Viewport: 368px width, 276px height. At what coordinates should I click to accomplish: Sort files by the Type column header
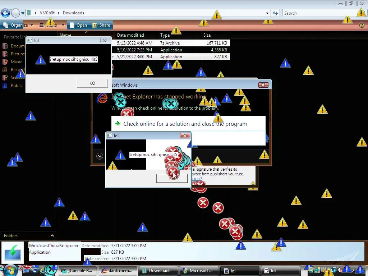tap(179, 35)
